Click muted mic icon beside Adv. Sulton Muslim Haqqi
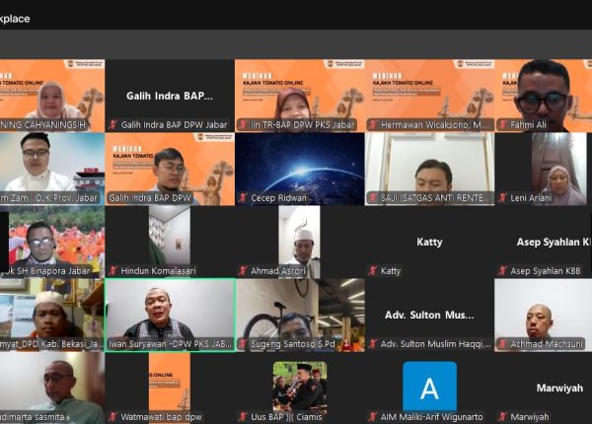The height and width of the screenshot is (424, 592). (373, 344)
